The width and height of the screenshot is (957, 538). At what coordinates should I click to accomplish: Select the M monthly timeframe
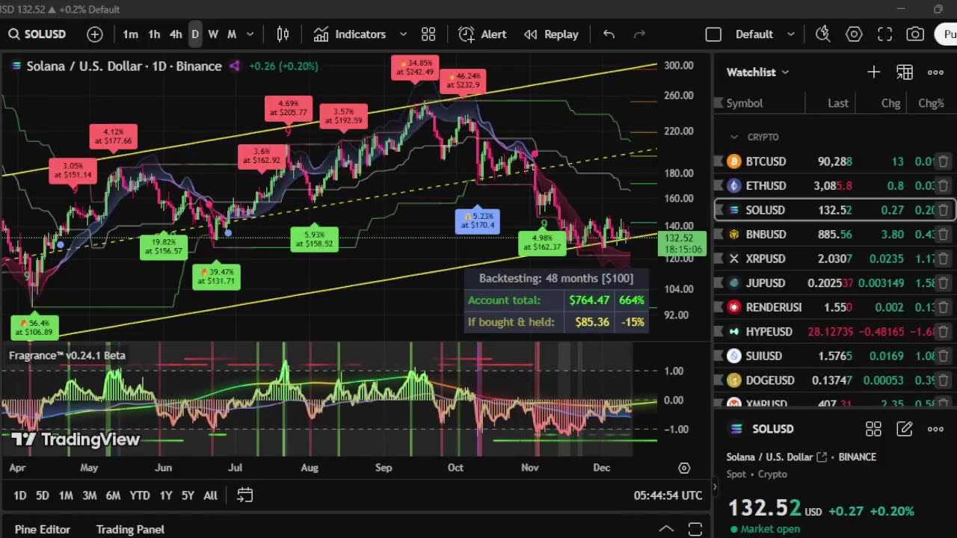tap(232, 34)
